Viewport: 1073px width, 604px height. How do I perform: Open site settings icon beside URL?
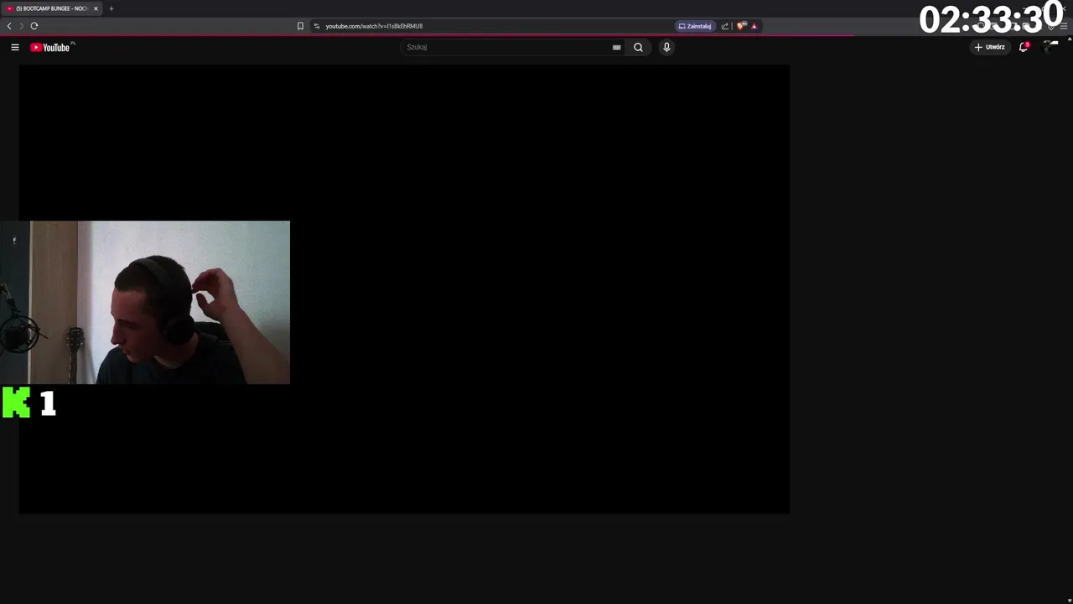317,26
